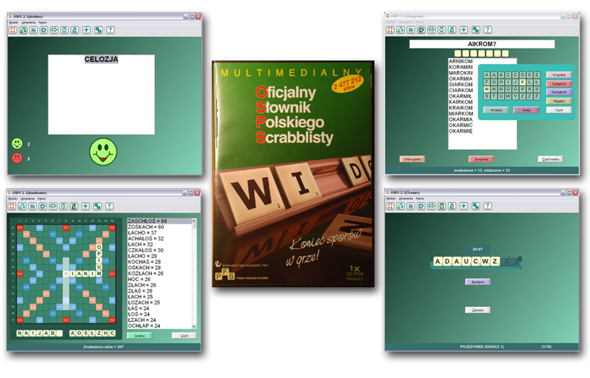Click the Arbiter module icon in the Arbiter window toolbar

coord(23,30)
